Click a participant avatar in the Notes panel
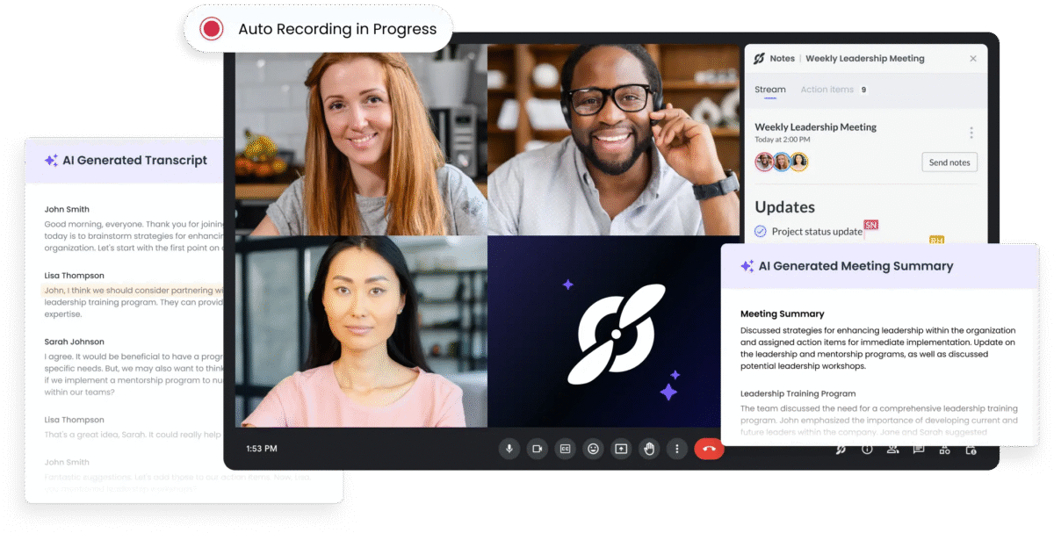The image size is (1054, 533). (x=764, y=162)
